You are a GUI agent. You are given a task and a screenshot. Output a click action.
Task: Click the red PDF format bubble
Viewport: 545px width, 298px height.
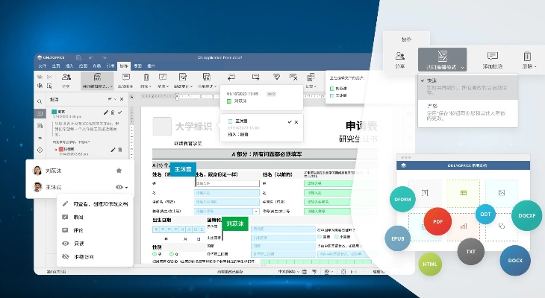(438, 221)
